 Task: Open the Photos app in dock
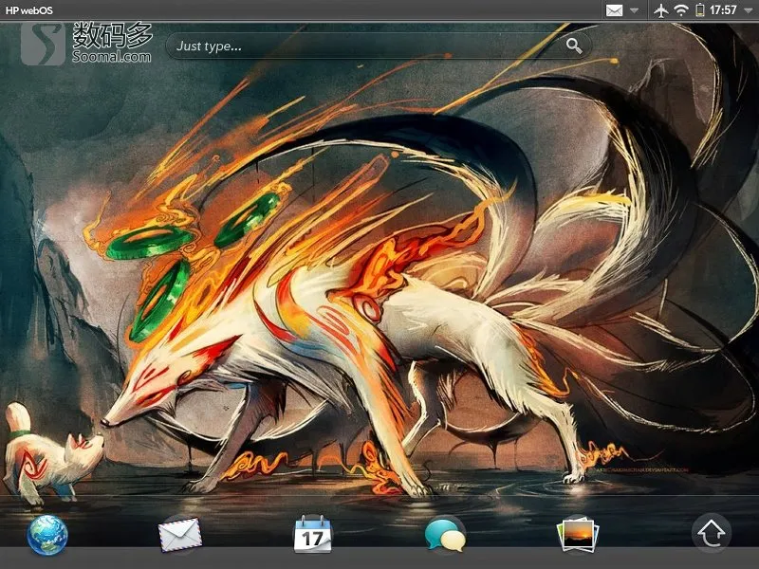[578, 535]
